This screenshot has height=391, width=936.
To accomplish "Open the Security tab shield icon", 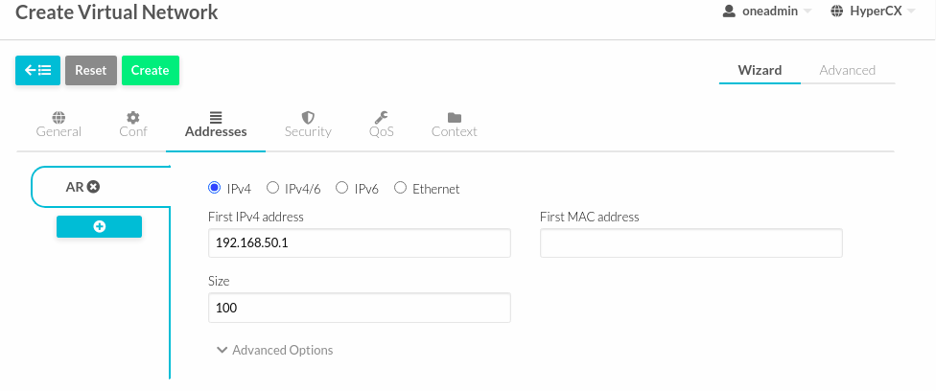I will click(308, 118).
